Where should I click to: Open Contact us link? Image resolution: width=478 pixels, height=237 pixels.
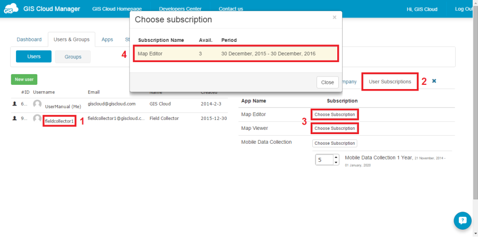(231, 9)
